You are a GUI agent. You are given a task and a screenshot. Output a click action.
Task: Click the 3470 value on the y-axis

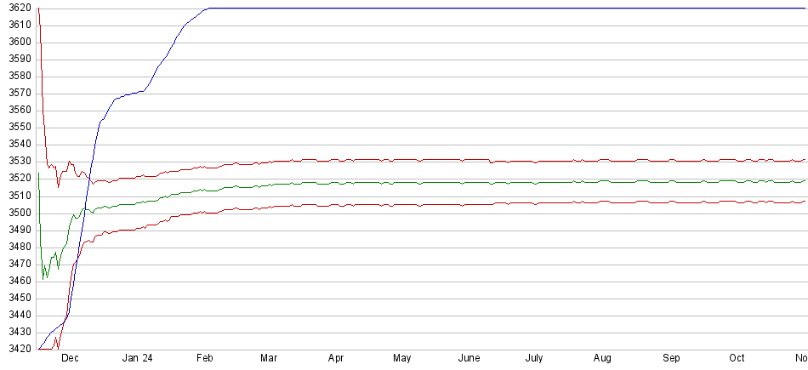coord(19,264)
